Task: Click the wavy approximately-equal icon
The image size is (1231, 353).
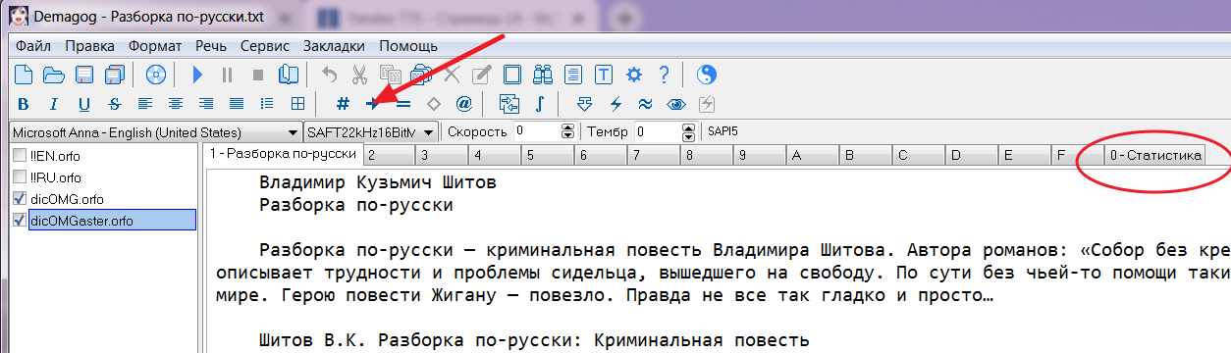Action: (646, 104)
